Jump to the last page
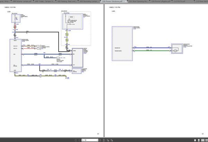This screenshot has width=208, height=142. coord(104,140)
